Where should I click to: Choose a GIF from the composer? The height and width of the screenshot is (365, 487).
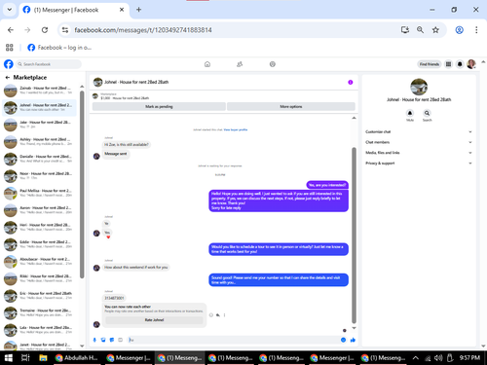120,340
